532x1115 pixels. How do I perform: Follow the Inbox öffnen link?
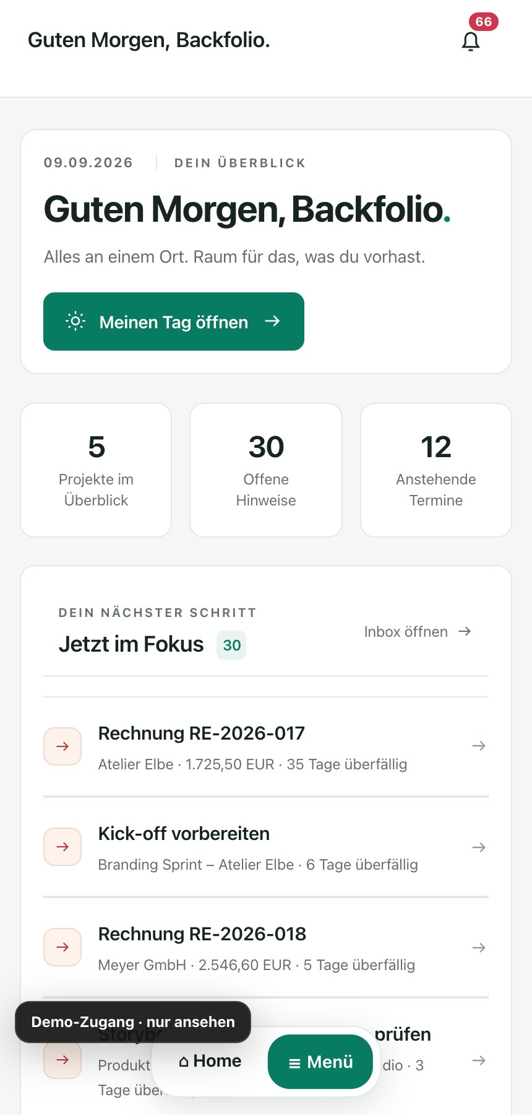418,632
